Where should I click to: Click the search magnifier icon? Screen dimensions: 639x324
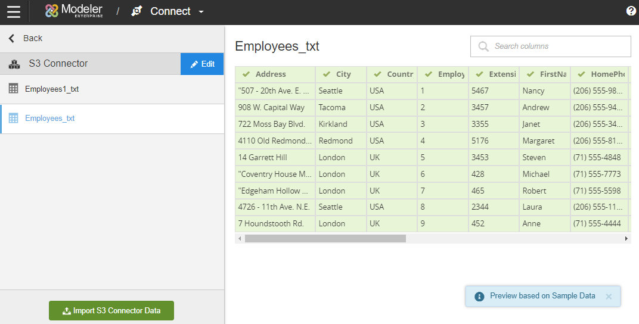point(483,46)
